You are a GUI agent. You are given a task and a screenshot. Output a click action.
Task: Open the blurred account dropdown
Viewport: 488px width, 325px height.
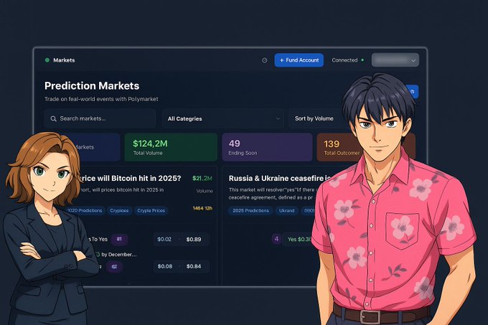(x=395, y=60)
